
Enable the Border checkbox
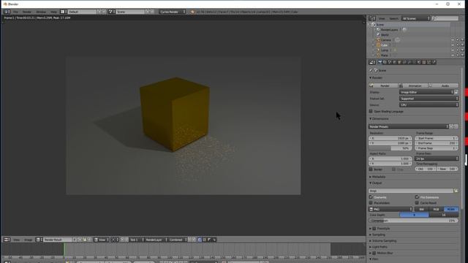[371, 169]
